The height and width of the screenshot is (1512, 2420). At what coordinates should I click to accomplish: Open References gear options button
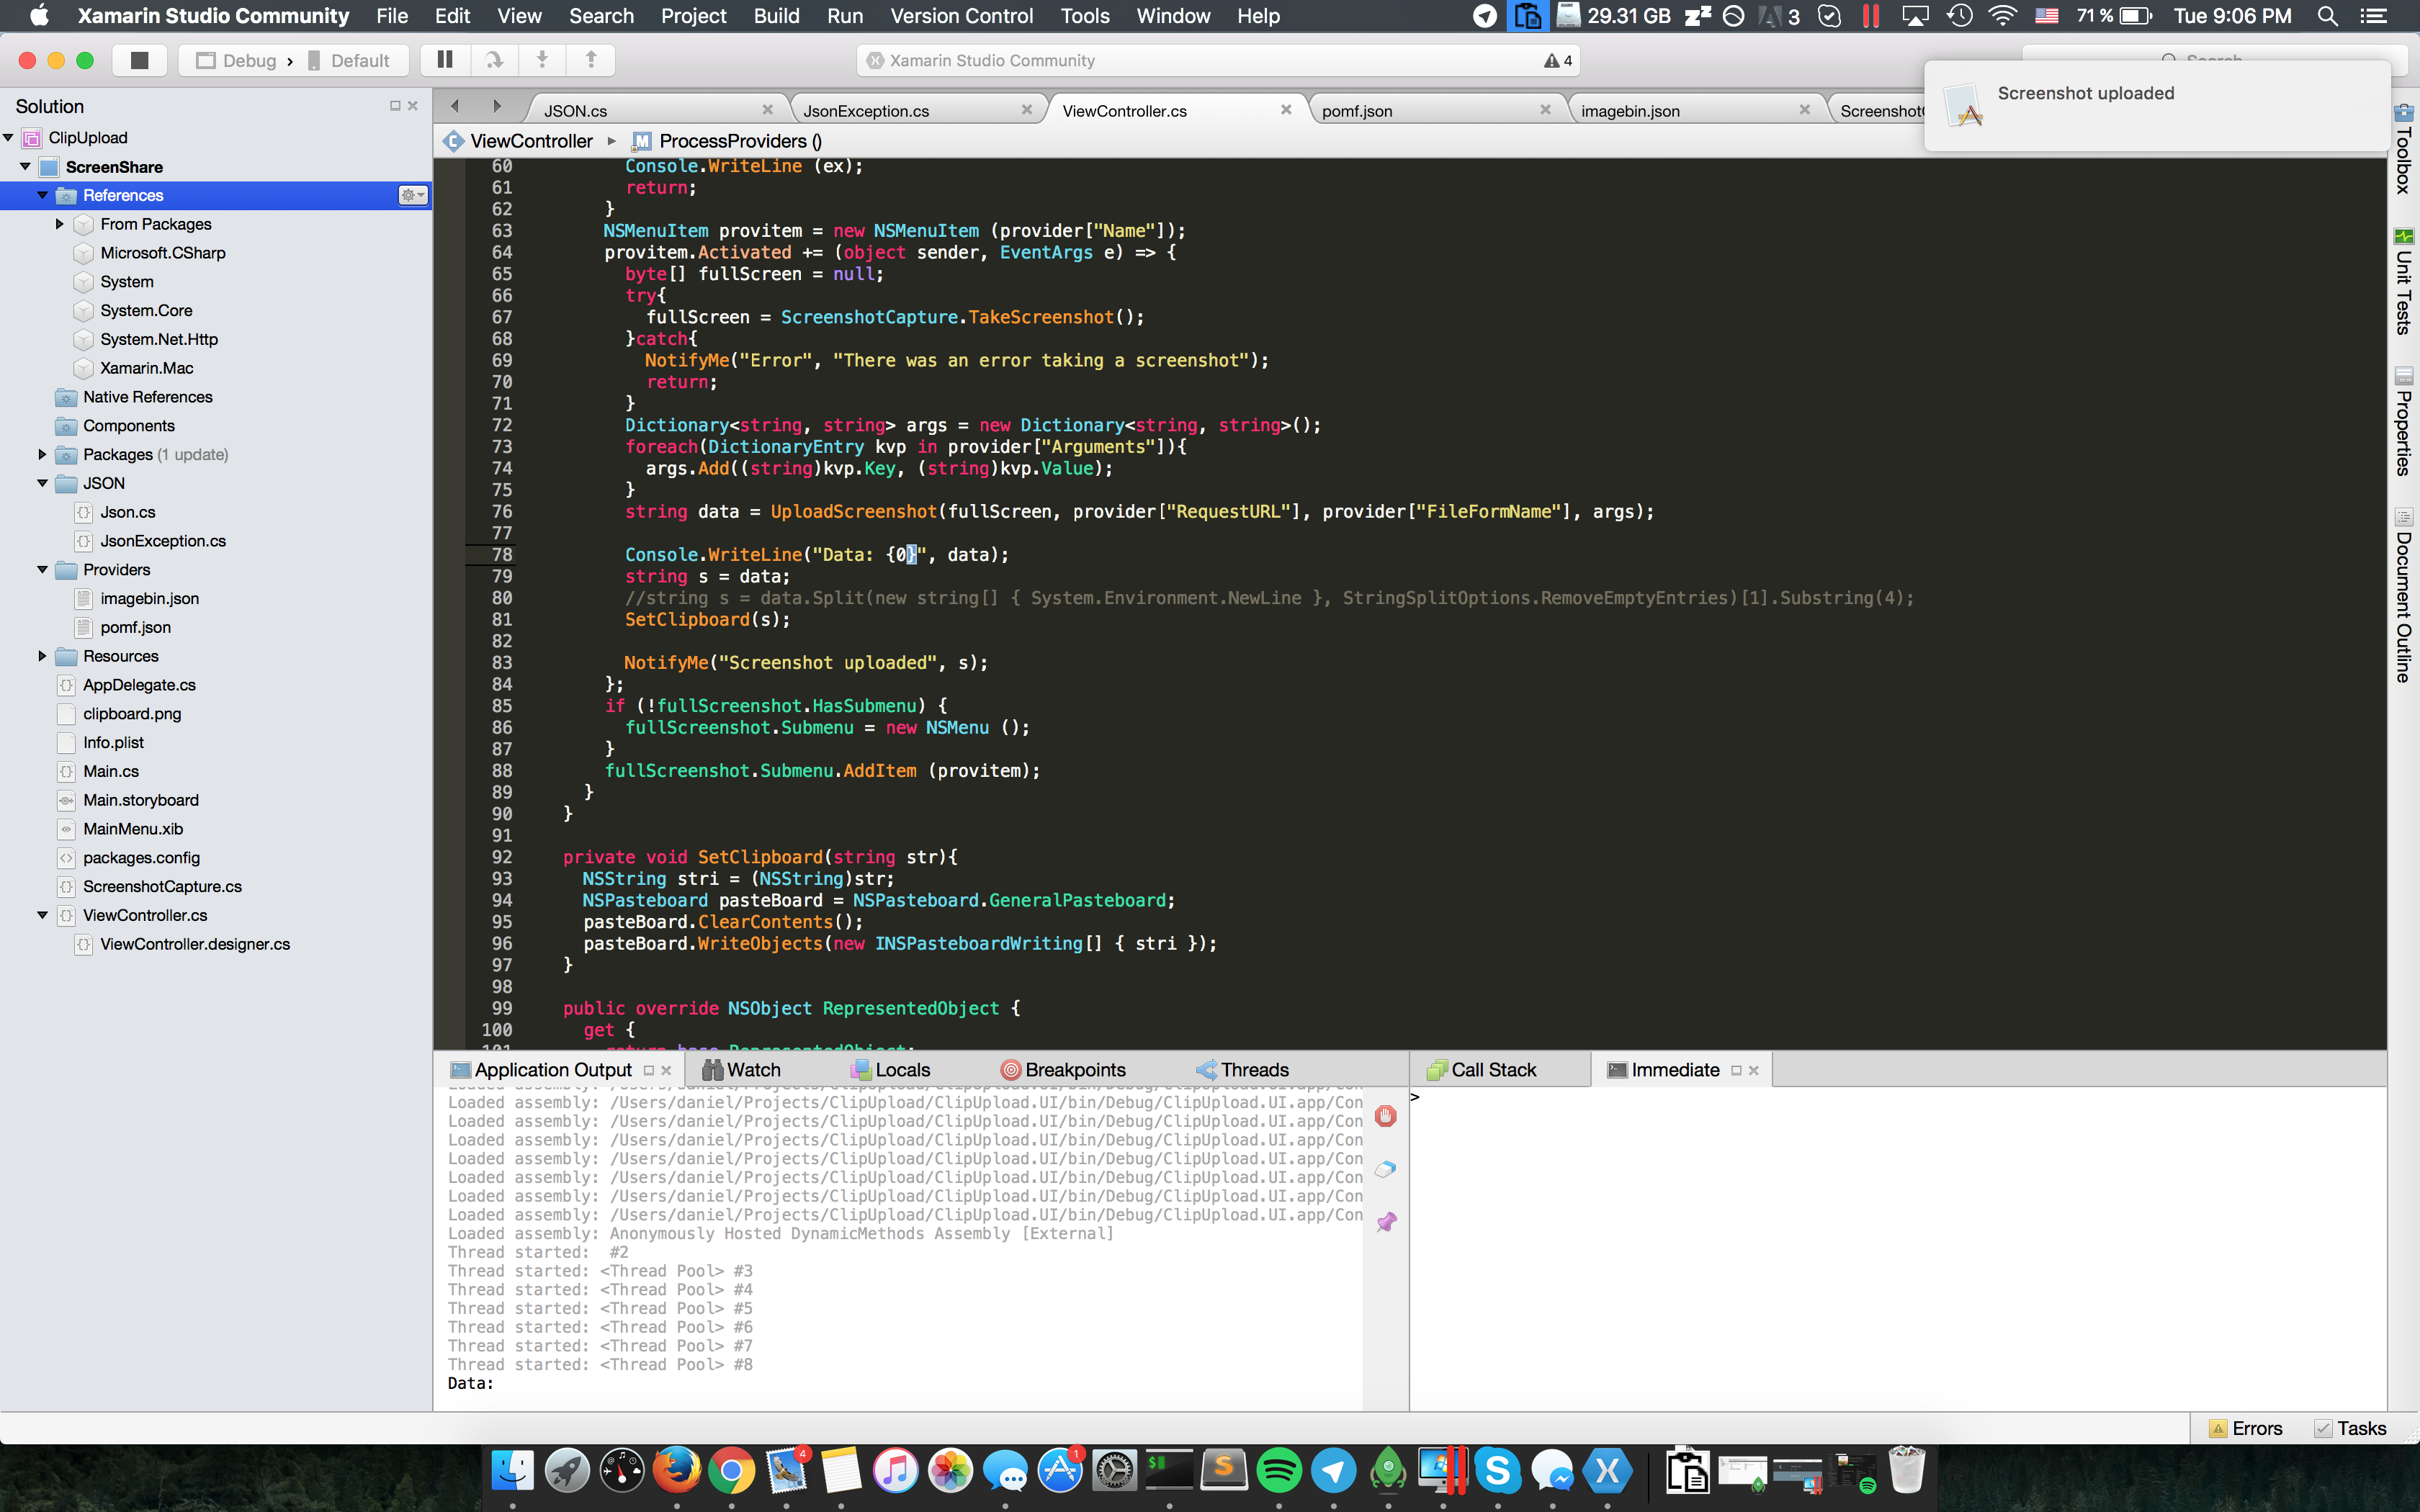coord(412,195)
